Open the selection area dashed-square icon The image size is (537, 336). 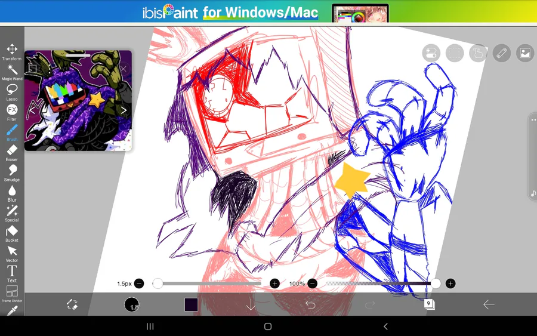[455, 53]
